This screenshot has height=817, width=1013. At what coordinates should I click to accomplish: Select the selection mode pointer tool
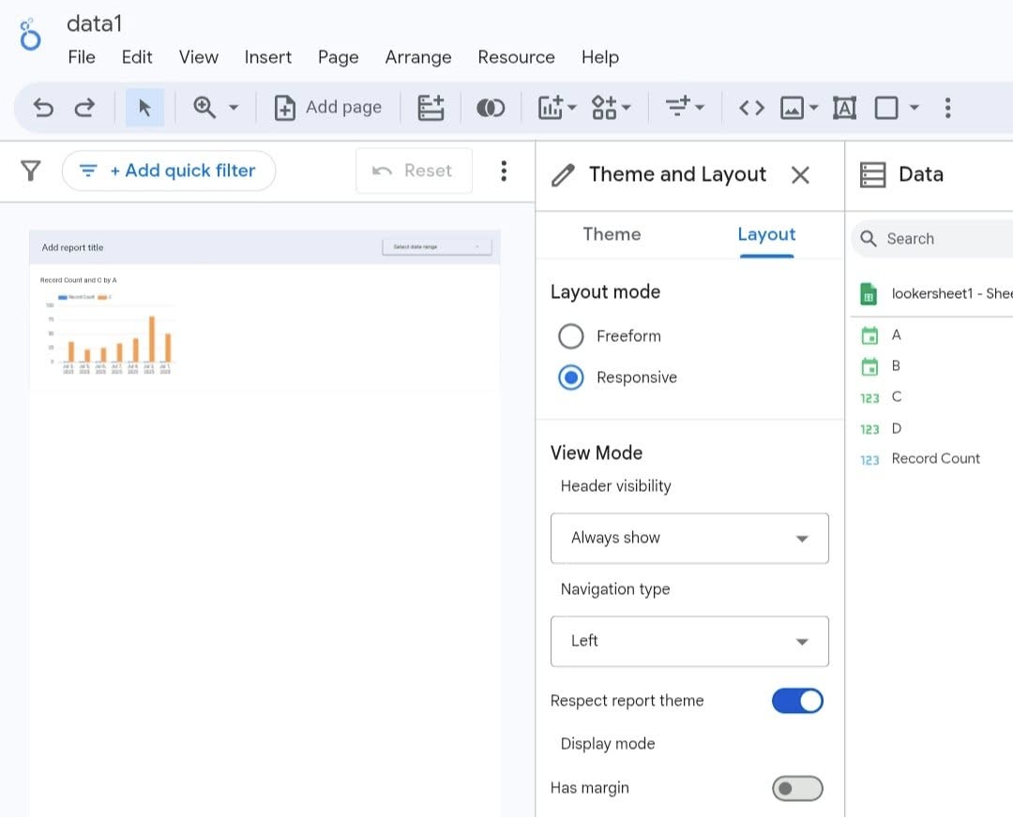[x=144, y=108]
